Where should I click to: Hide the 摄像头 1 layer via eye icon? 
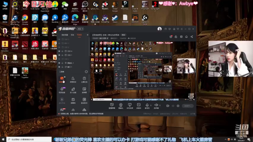[x=59, y=63]
